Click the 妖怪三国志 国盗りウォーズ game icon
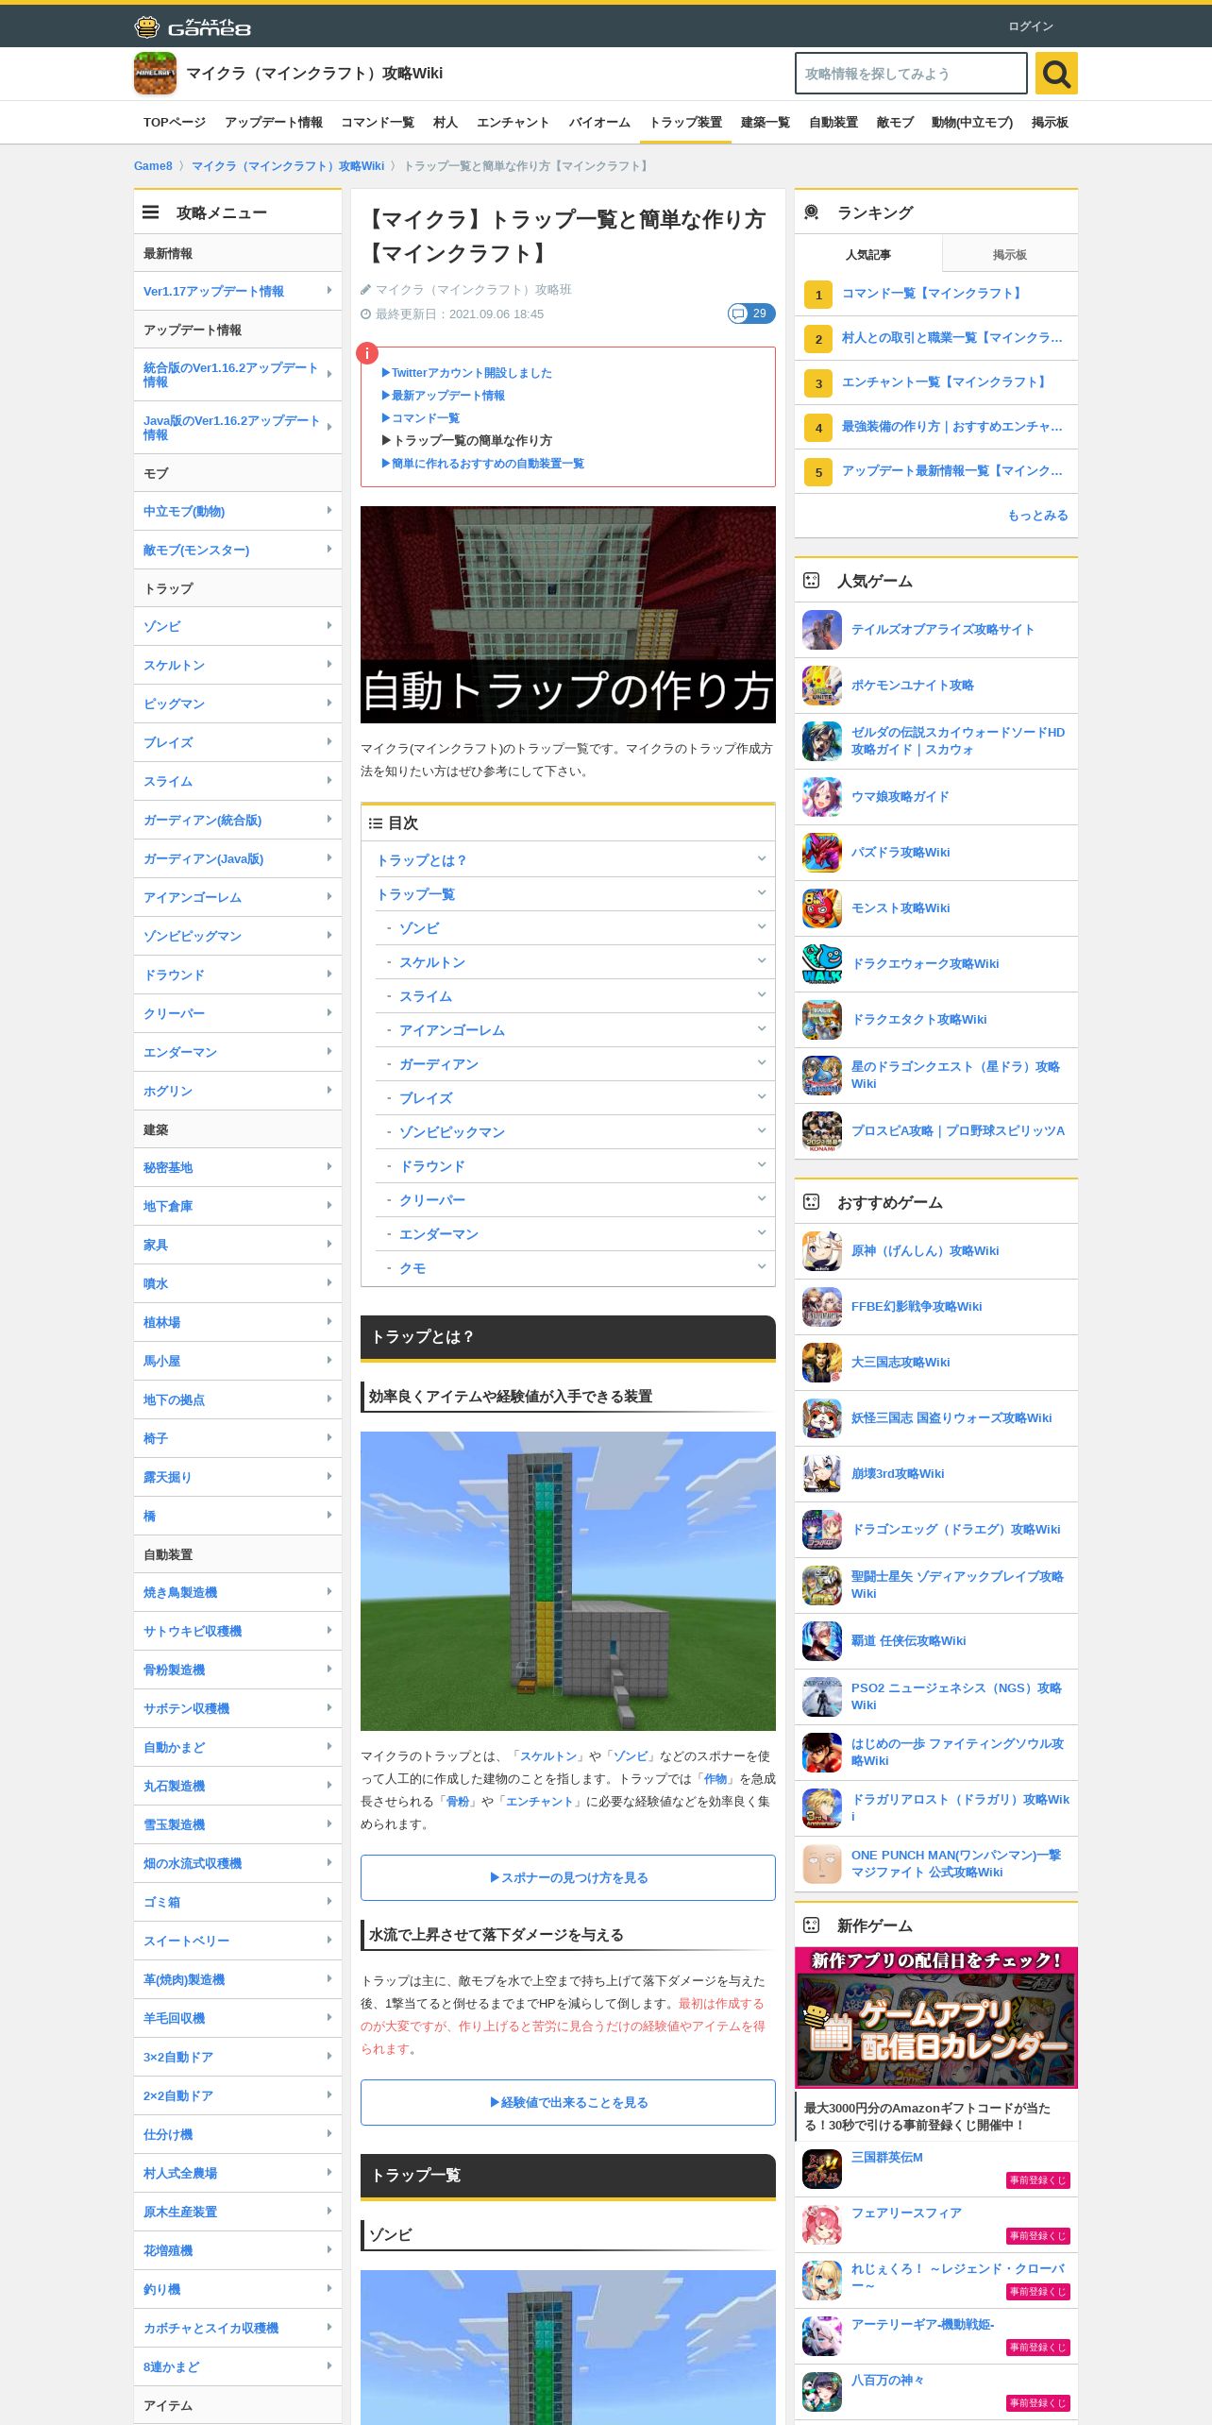 tap(822, 1418)
